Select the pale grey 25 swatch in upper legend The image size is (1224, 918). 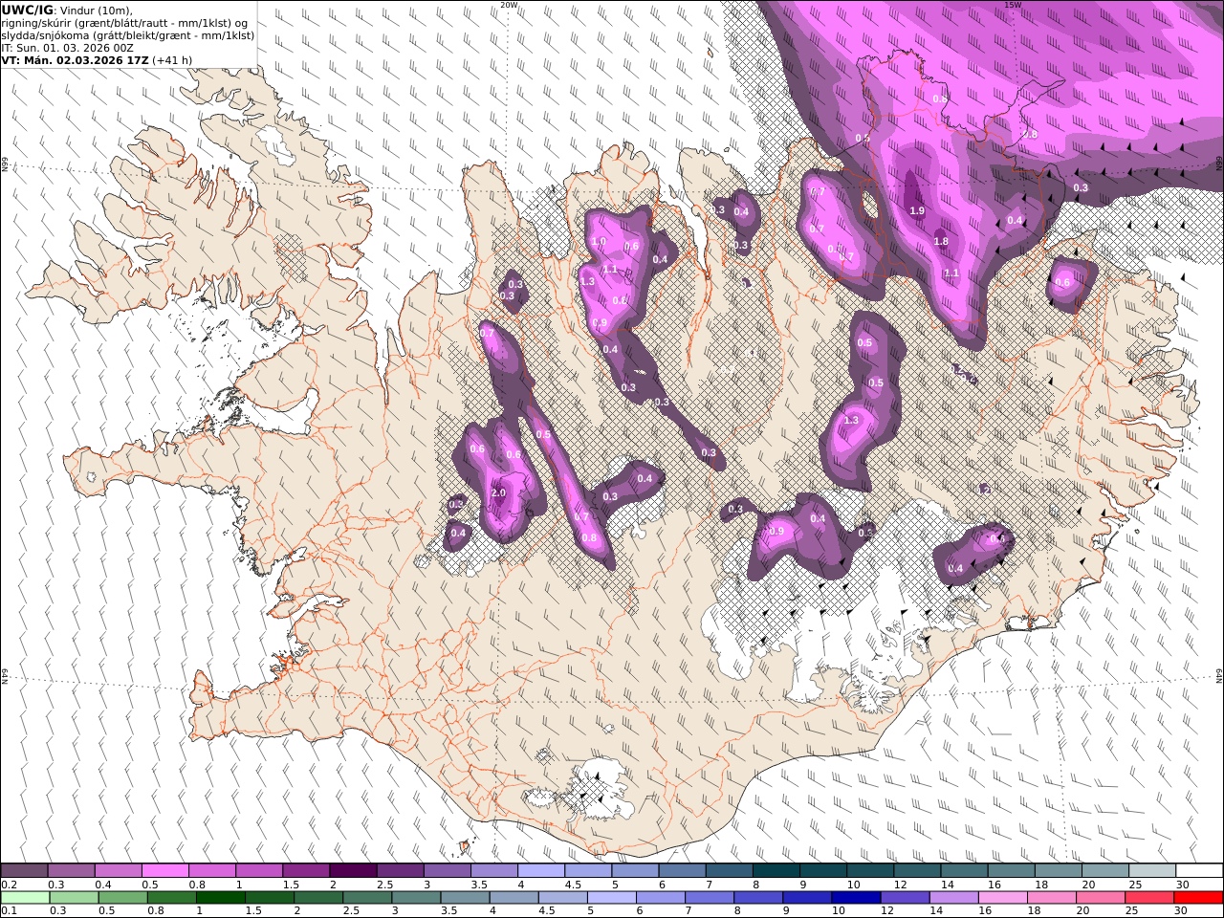point(1151,871)
